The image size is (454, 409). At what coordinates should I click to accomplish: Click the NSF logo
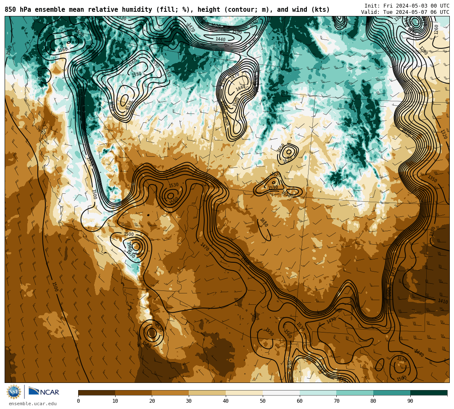pos(14,392)
